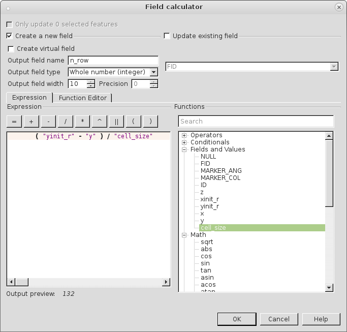Open Help for Field calculator
347x332 pixels.
321,319
